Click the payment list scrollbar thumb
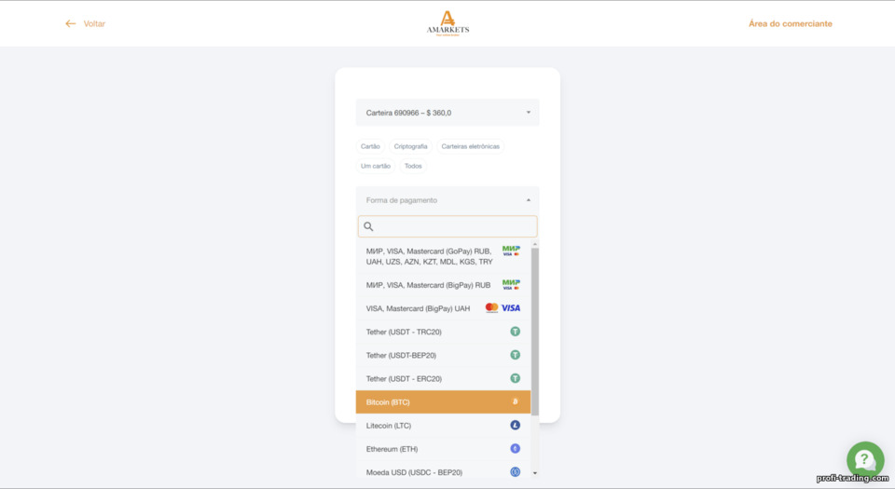The width and height of the screenshot is (895, 489). (x=535, y=332)
